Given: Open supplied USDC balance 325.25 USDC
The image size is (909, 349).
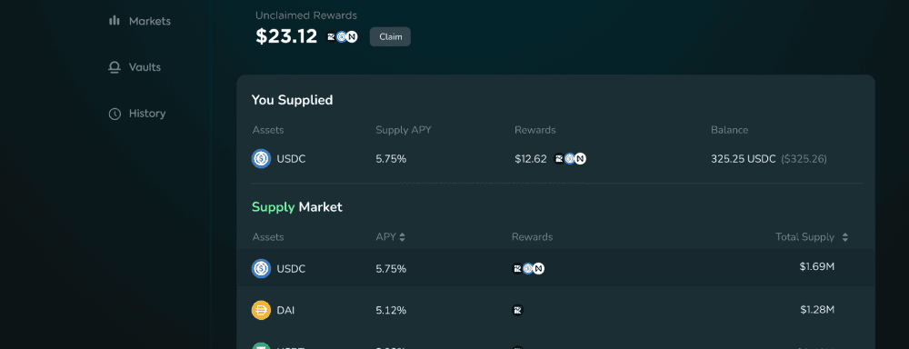Looking at the screenshot, I should click(x=744, y=159).
